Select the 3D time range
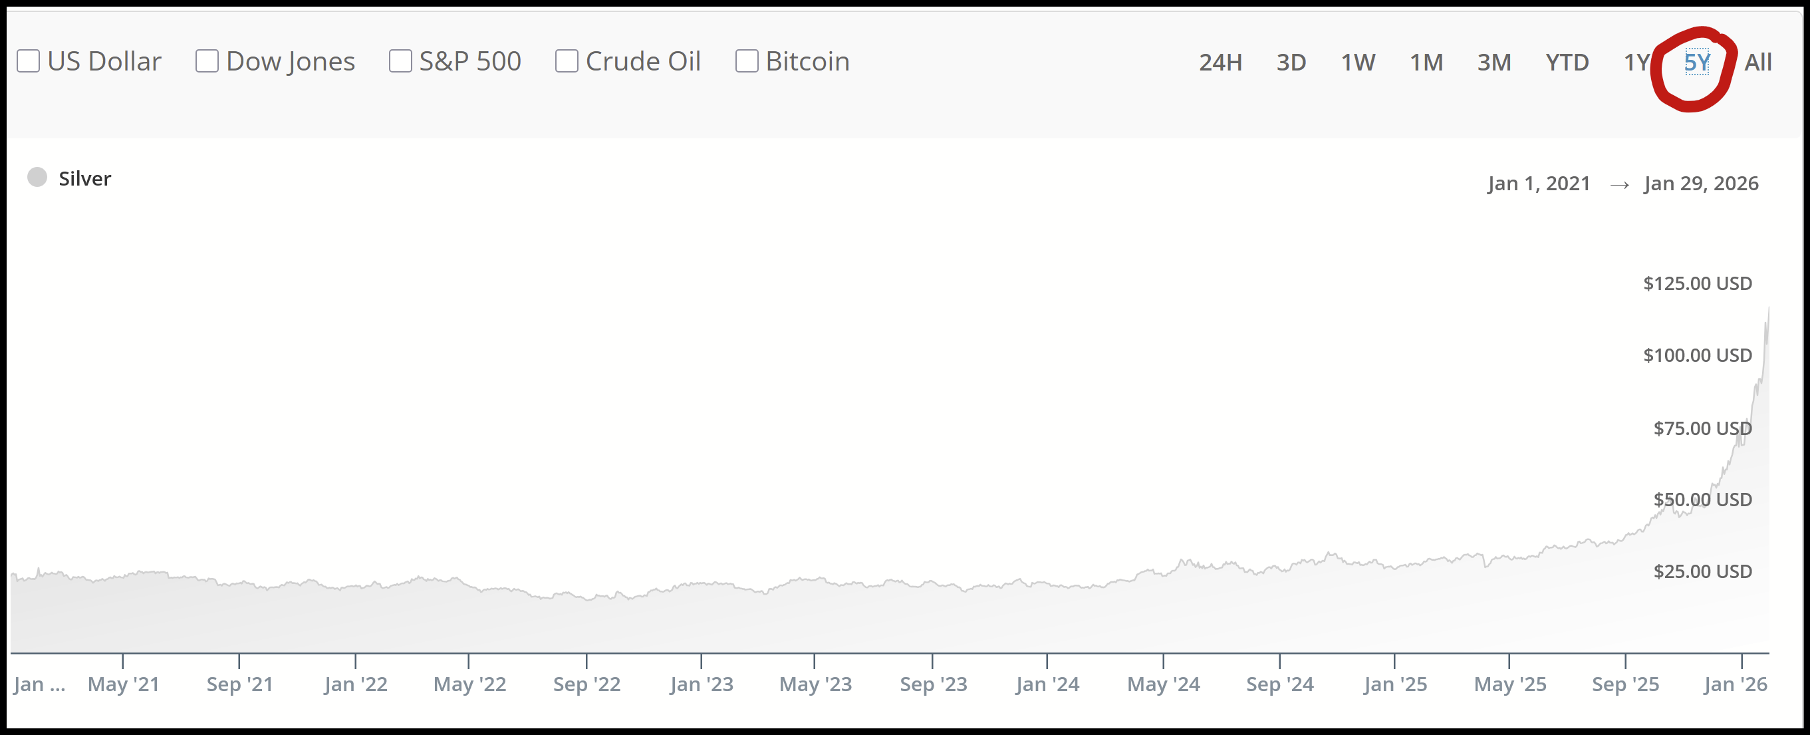This screenshot has width=1810, height=735. [x=1291, y=63]
